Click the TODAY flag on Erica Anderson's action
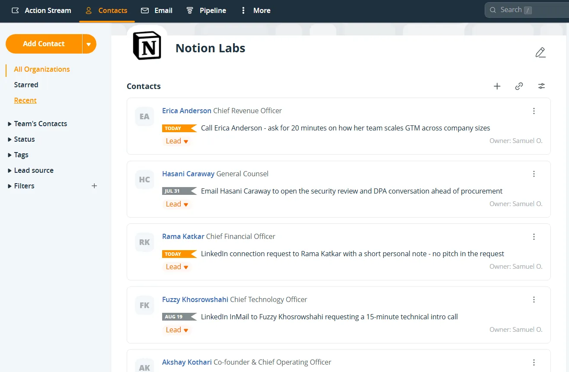The image size is (569, 372). [179, 128]
